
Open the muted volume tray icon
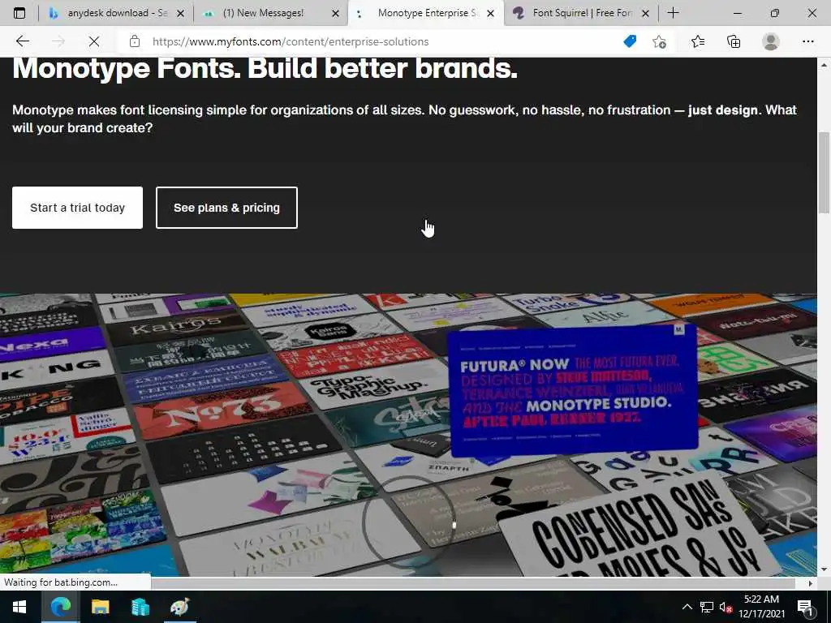point(726,607)
